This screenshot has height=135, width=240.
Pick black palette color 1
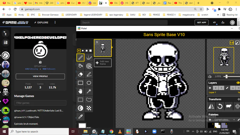coord(211,125)
